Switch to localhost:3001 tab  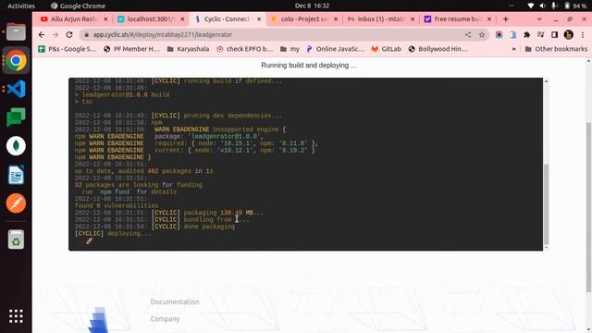click(x=150, y=18)
